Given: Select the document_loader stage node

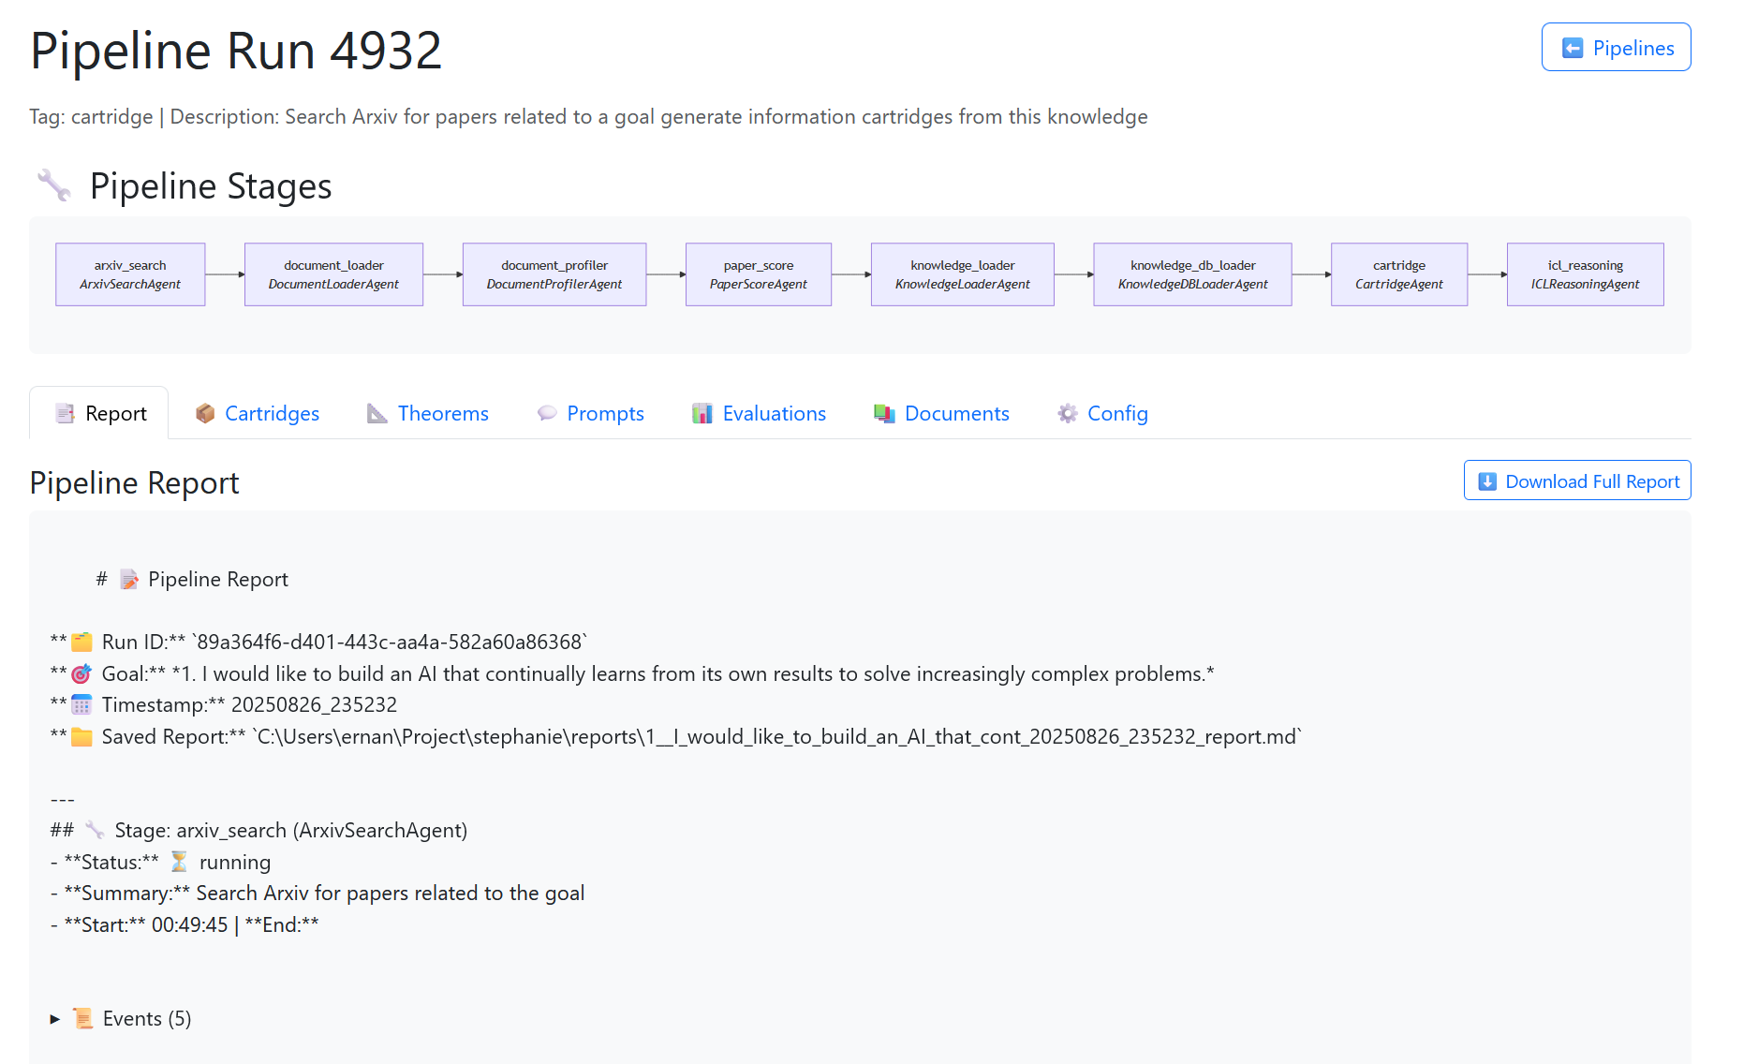Looking at the screenshot, I should coord(333,274).
